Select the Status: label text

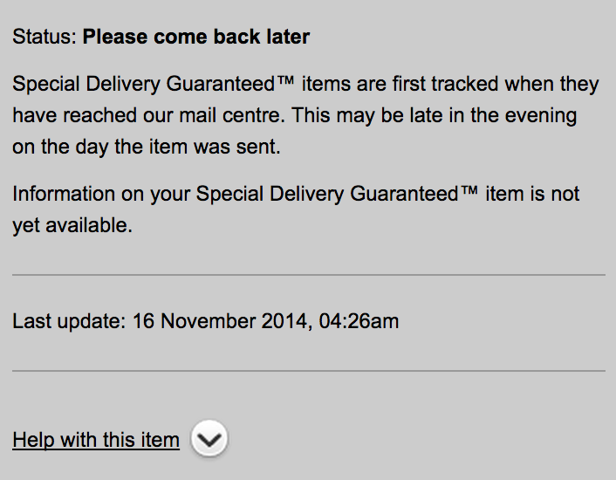pyautogui.click(x=44, y=37)
